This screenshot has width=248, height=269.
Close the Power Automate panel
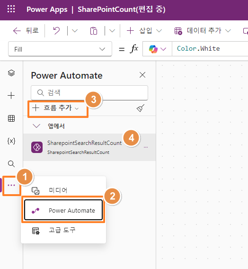[142, 75]
